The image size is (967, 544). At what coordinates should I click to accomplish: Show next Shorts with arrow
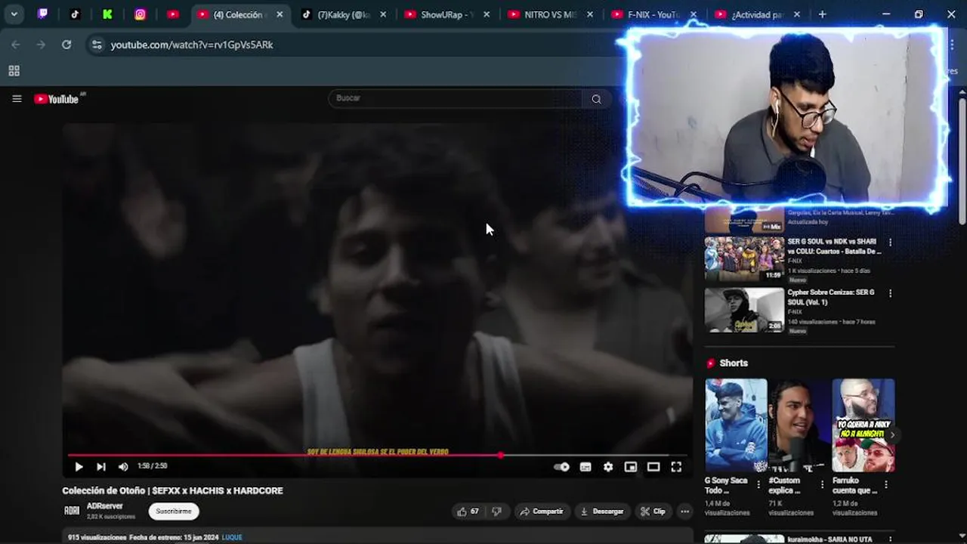tap(892, 435)
